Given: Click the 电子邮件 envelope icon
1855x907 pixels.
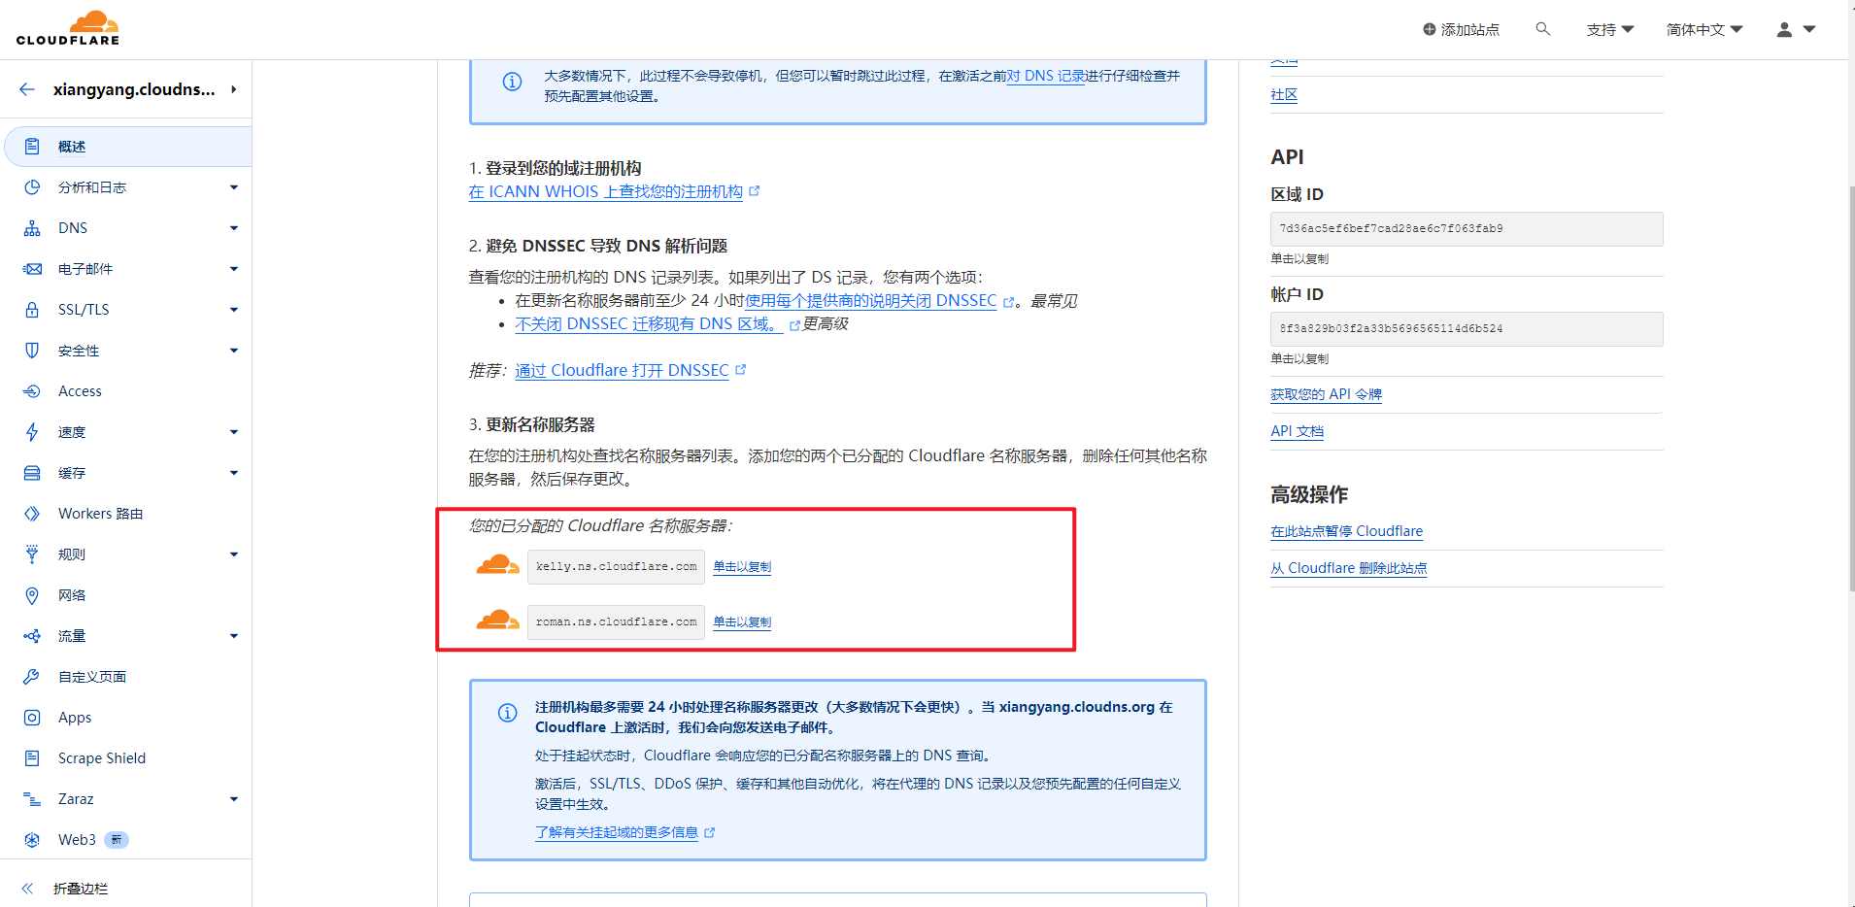Looking at the screenshot, I should pos(32,269).
